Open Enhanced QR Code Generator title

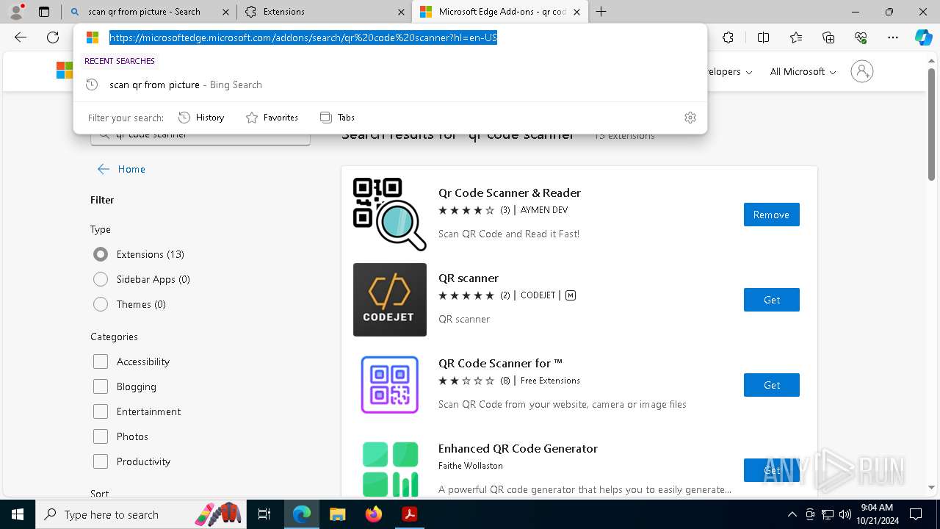tap(518, 448)
